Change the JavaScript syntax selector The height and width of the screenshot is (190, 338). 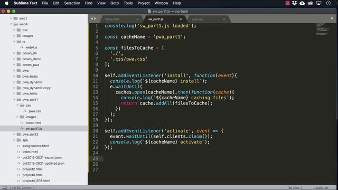(321, 188)
